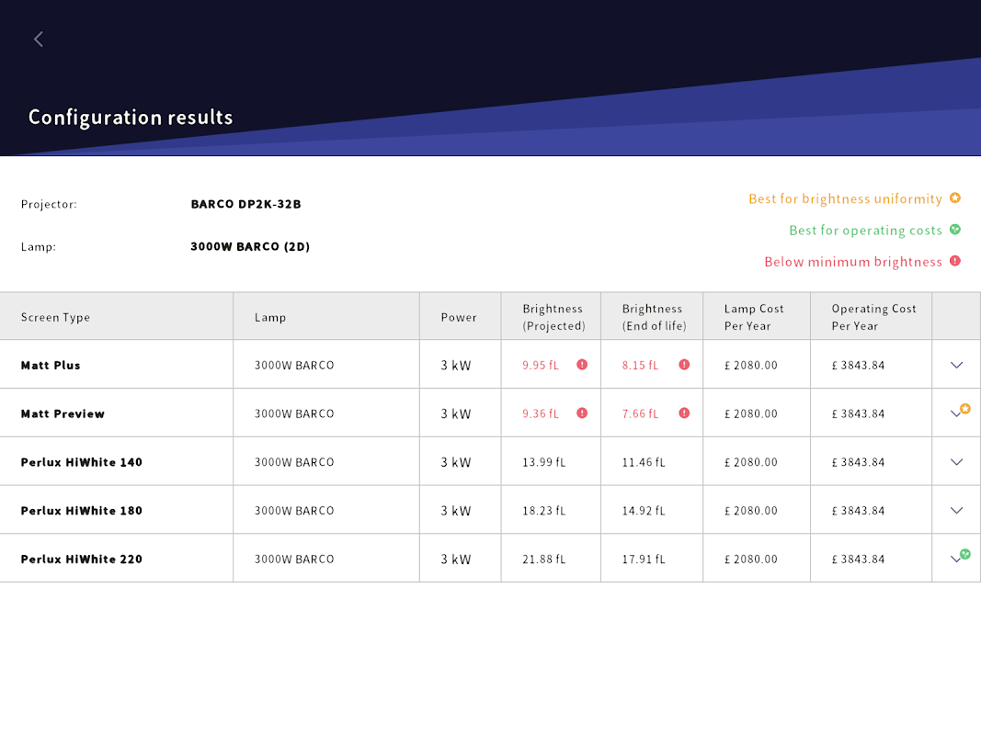Select the 'Matt Preview' screen type
The image size is (981, 735).
pyautogui.click(x=63, y=413)
